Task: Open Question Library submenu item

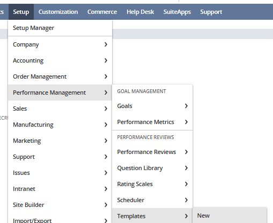Action: pyautogui.click(x=152, y=168)
